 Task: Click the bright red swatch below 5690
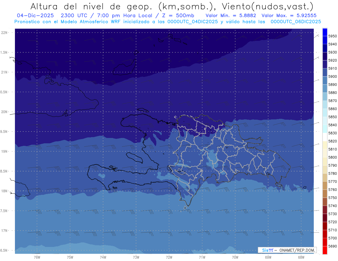pos(325,250)
